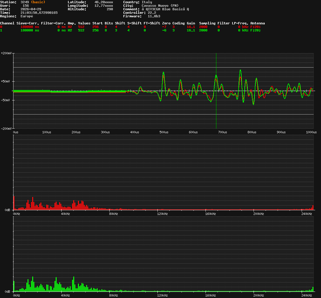Click the Antenna column header
321x298 pixels.
(x=257, y=23)
